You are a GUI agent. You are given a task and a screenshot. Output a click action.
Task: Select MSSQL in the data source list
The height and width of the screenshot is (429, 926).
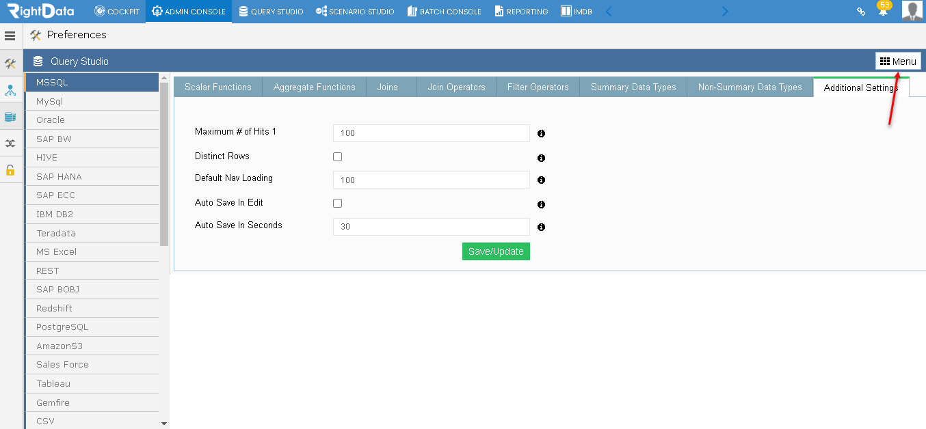pos(92,82)
